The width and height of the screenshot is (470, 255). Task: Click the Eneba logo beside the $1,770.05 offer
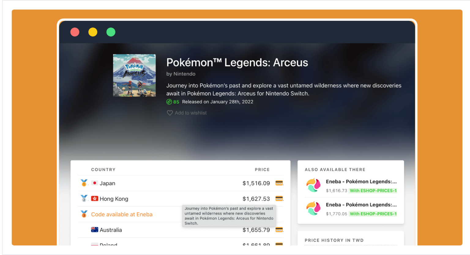313,208
